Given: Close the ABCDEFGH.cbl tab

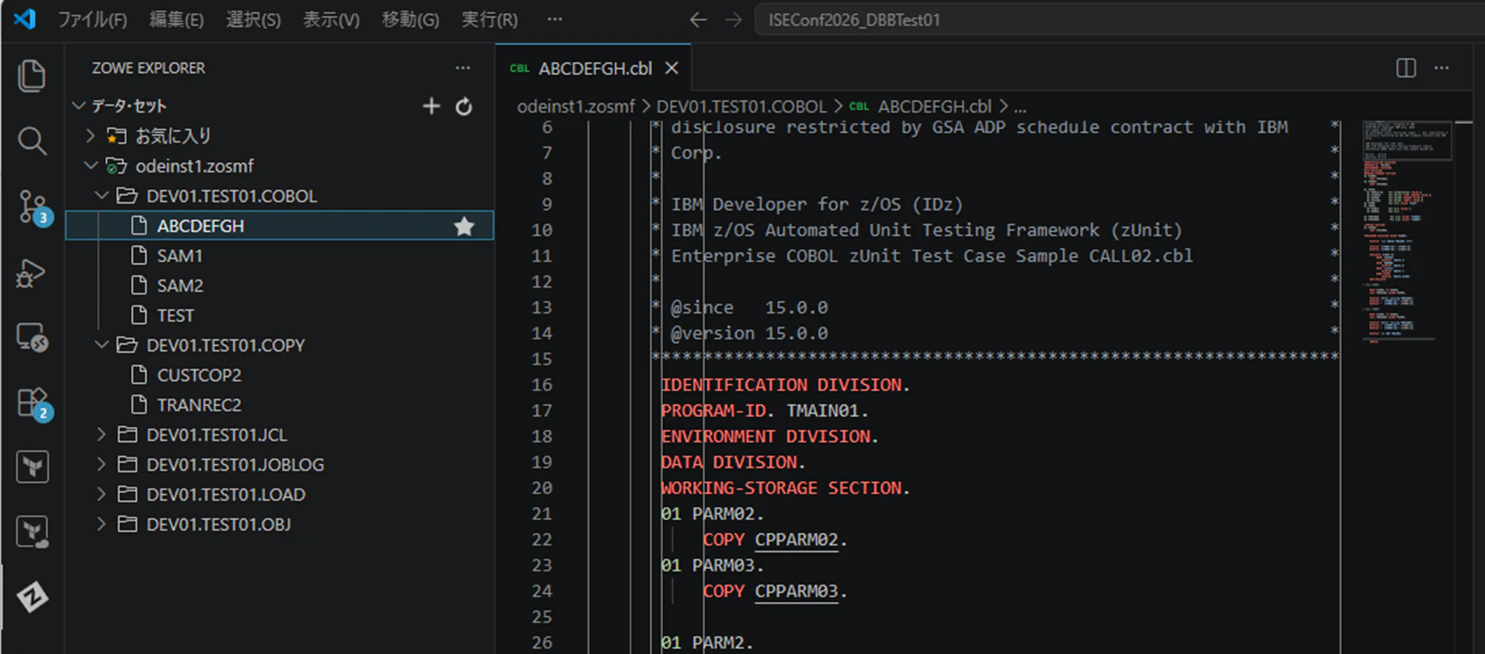Looking at the screenshot, I should pos(672,68).
